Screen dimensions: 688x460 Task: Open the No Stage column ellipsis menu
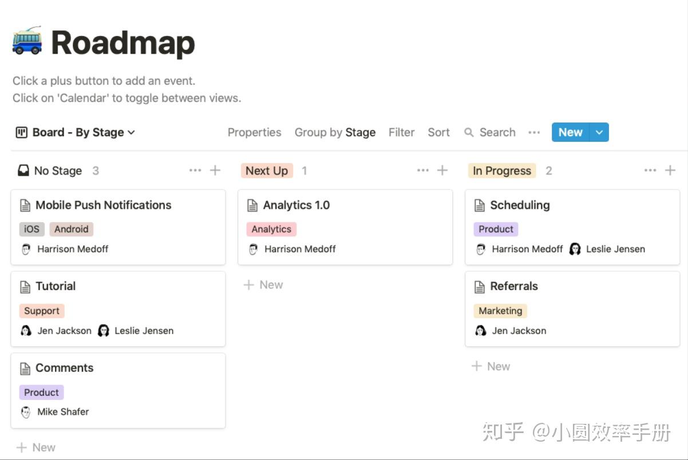click(x=195, y=170)
